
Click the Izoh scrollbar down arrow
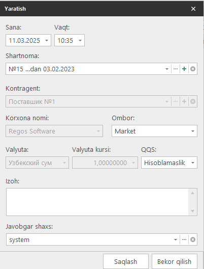pyautogui.click(x=192, y=211)
